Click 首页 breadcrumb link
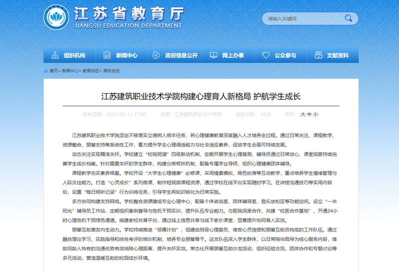The width and height of the screenshot is (399, 272). coord(54,71)
